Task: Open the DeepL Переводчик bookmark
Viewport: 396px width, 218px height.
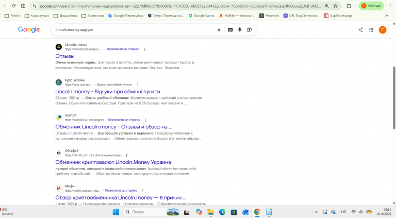Action: click(166, 15)
